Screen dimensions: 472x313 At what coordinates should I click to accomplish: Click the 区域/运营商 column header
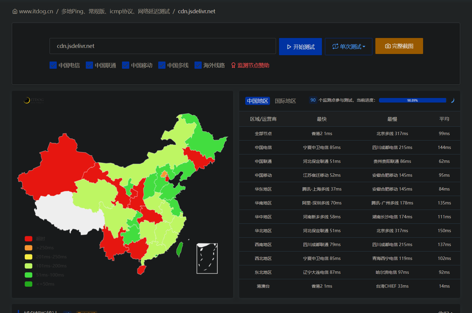point(263,119)
